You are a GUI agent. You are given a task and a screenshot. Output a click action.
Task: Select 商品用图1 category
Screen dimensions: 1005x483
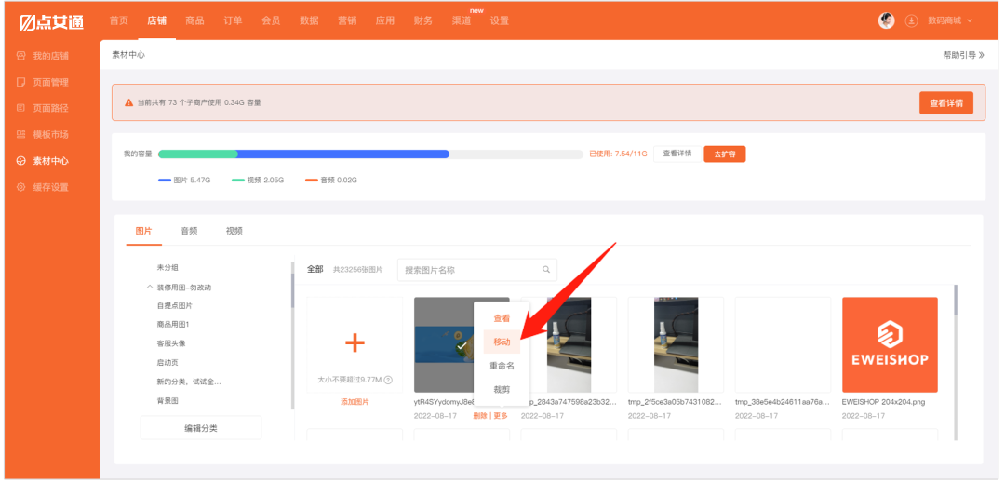point(173,324)
